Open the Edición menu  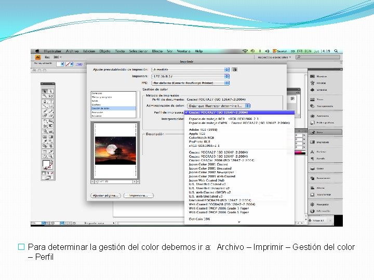[89, 51]
